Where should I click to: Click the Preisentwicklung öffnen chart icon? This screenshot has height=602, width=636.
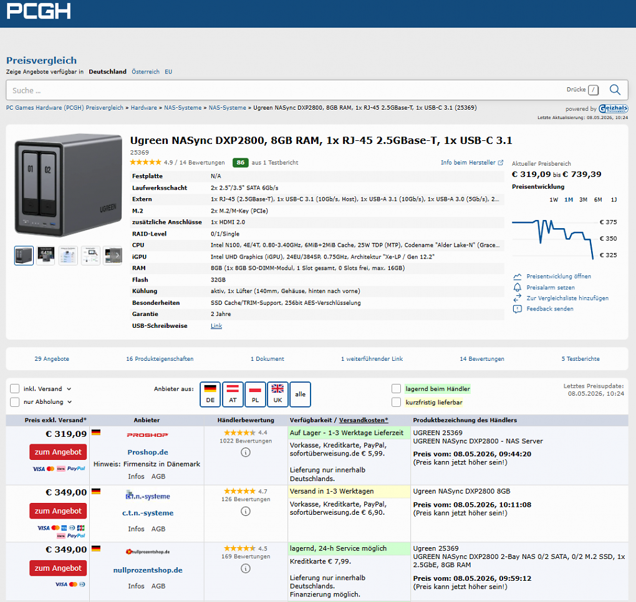[517, 277]
